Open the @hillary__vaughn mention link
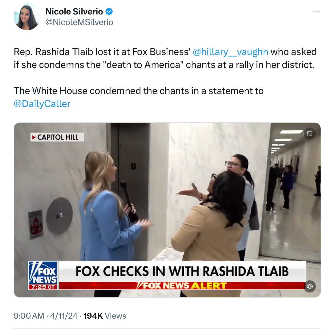The image size is (333, 329). (230, 52)
